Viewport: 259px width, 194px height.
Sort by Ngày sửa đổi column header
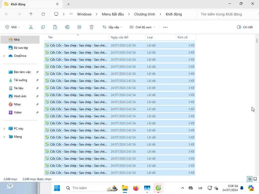(x=127, y=37)
